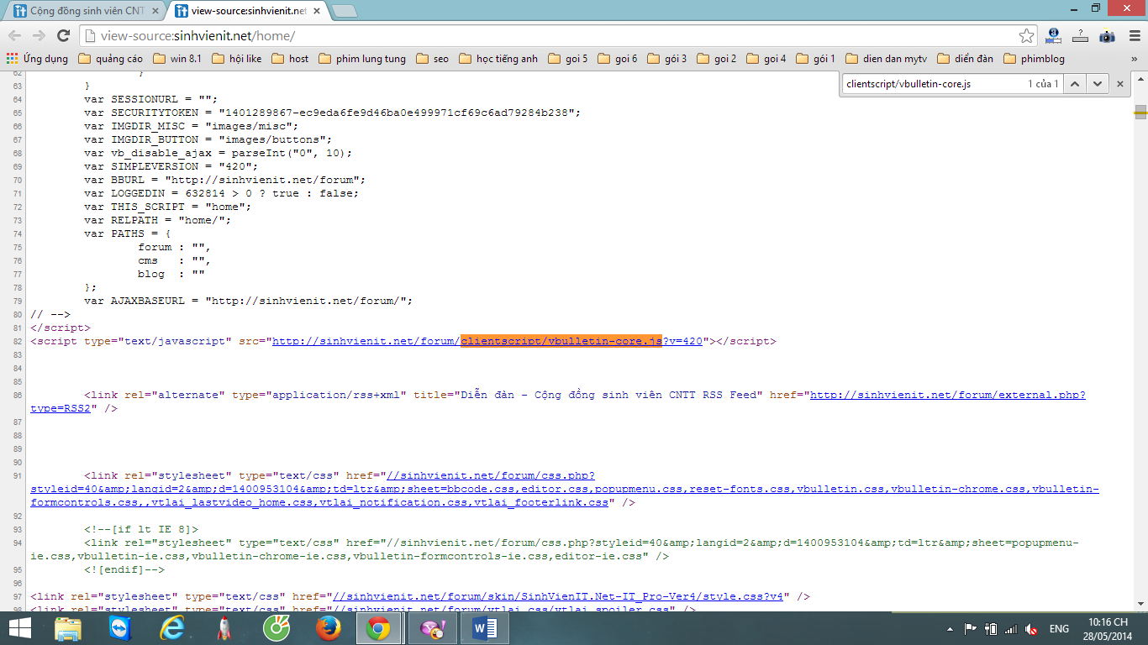Viewport: 1148px width, 645px height.
Task: Open the Action Center flag icon
Action: (x=970, y=628)
